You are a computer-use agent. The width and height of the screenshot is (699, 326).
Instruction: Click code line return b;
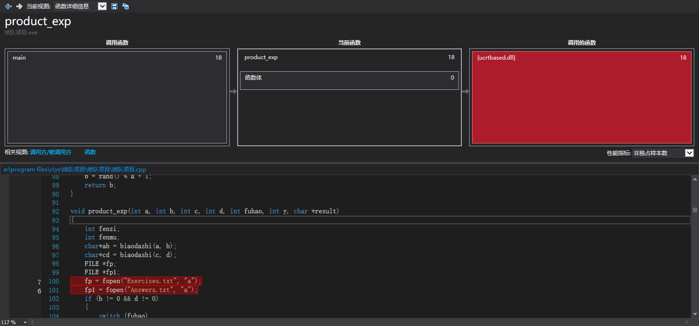tap(100, 185)
